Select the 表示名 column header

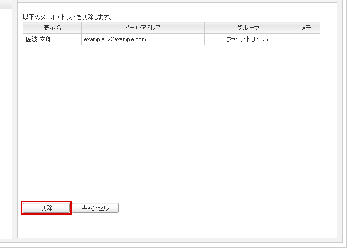point(52,28)
